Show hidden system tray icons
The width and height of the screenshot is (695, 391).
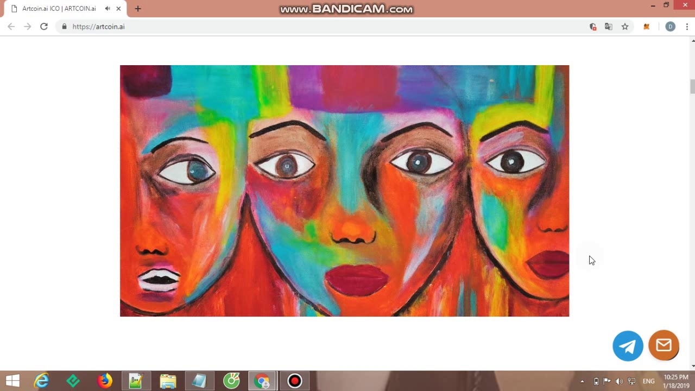(582, 381)
